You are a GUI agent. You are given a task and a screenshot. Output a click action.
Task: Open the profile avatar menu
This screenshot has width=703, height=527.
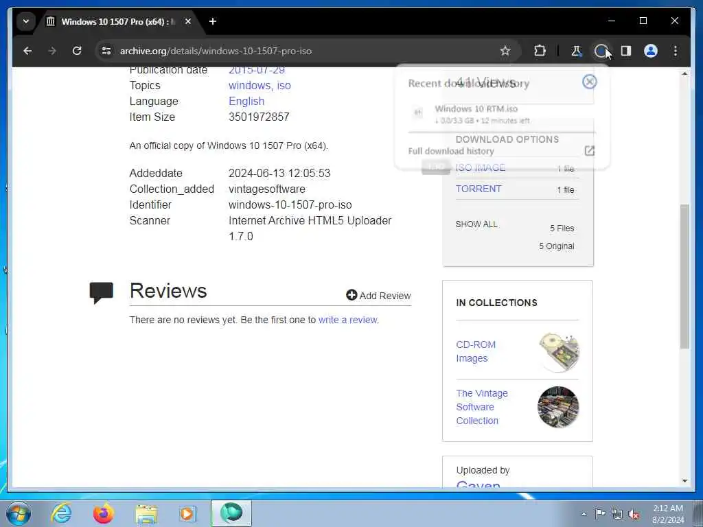tap(651, 51)
